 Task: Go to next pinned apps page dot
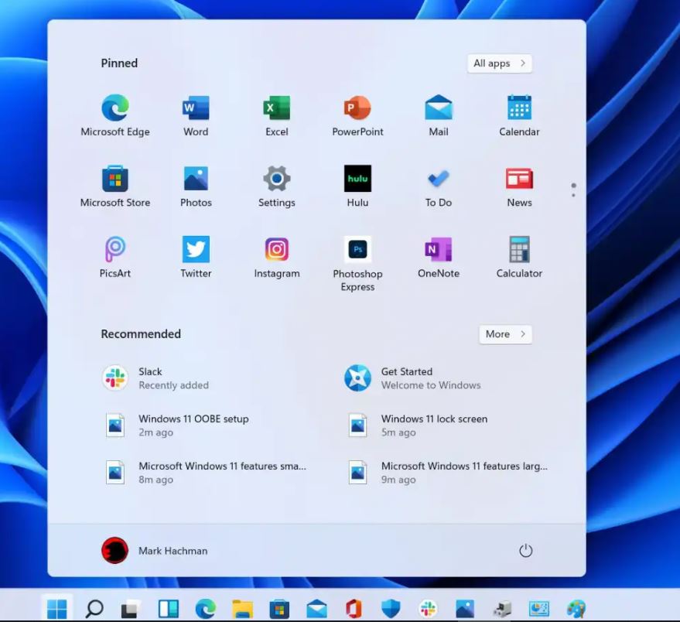pyautogui.click(x=573, y=195)
